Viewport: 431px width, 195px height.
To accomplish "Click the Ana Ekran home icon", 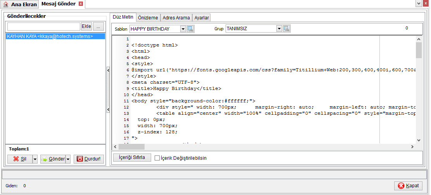I will (x=6, y=4).
